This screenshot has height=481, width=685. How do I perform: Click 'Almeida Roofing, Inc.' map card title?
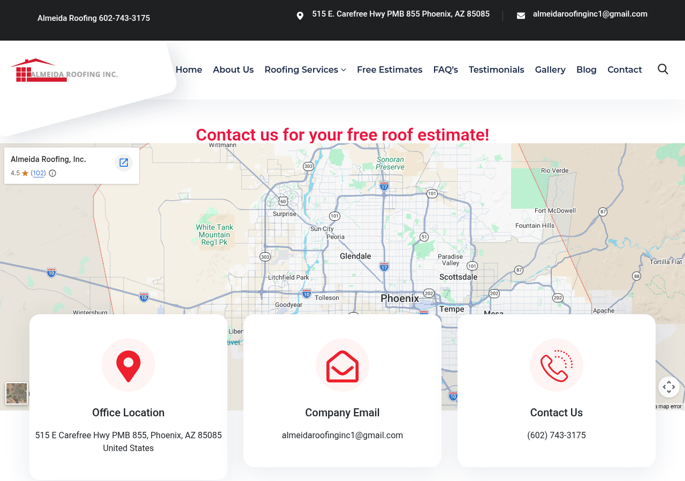48,159
